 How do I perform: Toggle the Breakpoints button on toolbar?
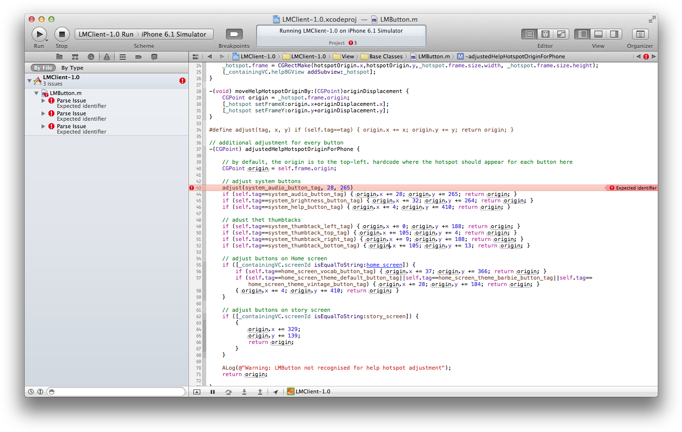tap(234, 34)
